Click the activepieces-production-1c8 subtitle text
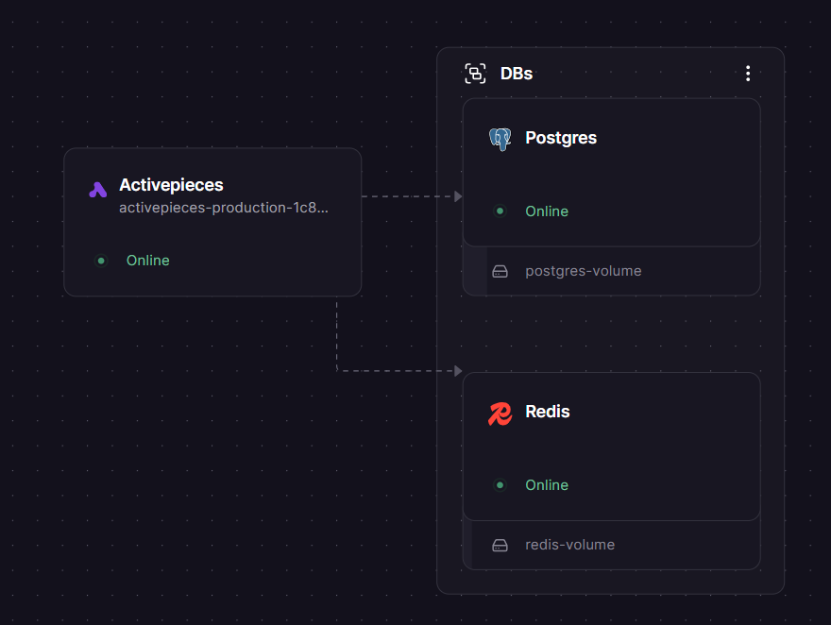The width and height of the screenshot is (831, 625). (224, 208)
